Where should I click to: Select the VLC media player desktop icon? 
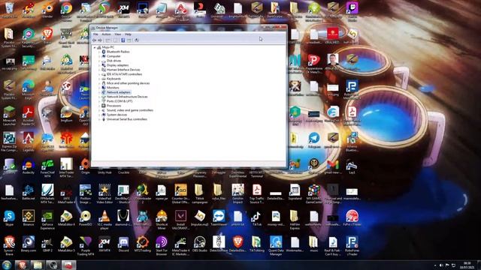(104, 220)
